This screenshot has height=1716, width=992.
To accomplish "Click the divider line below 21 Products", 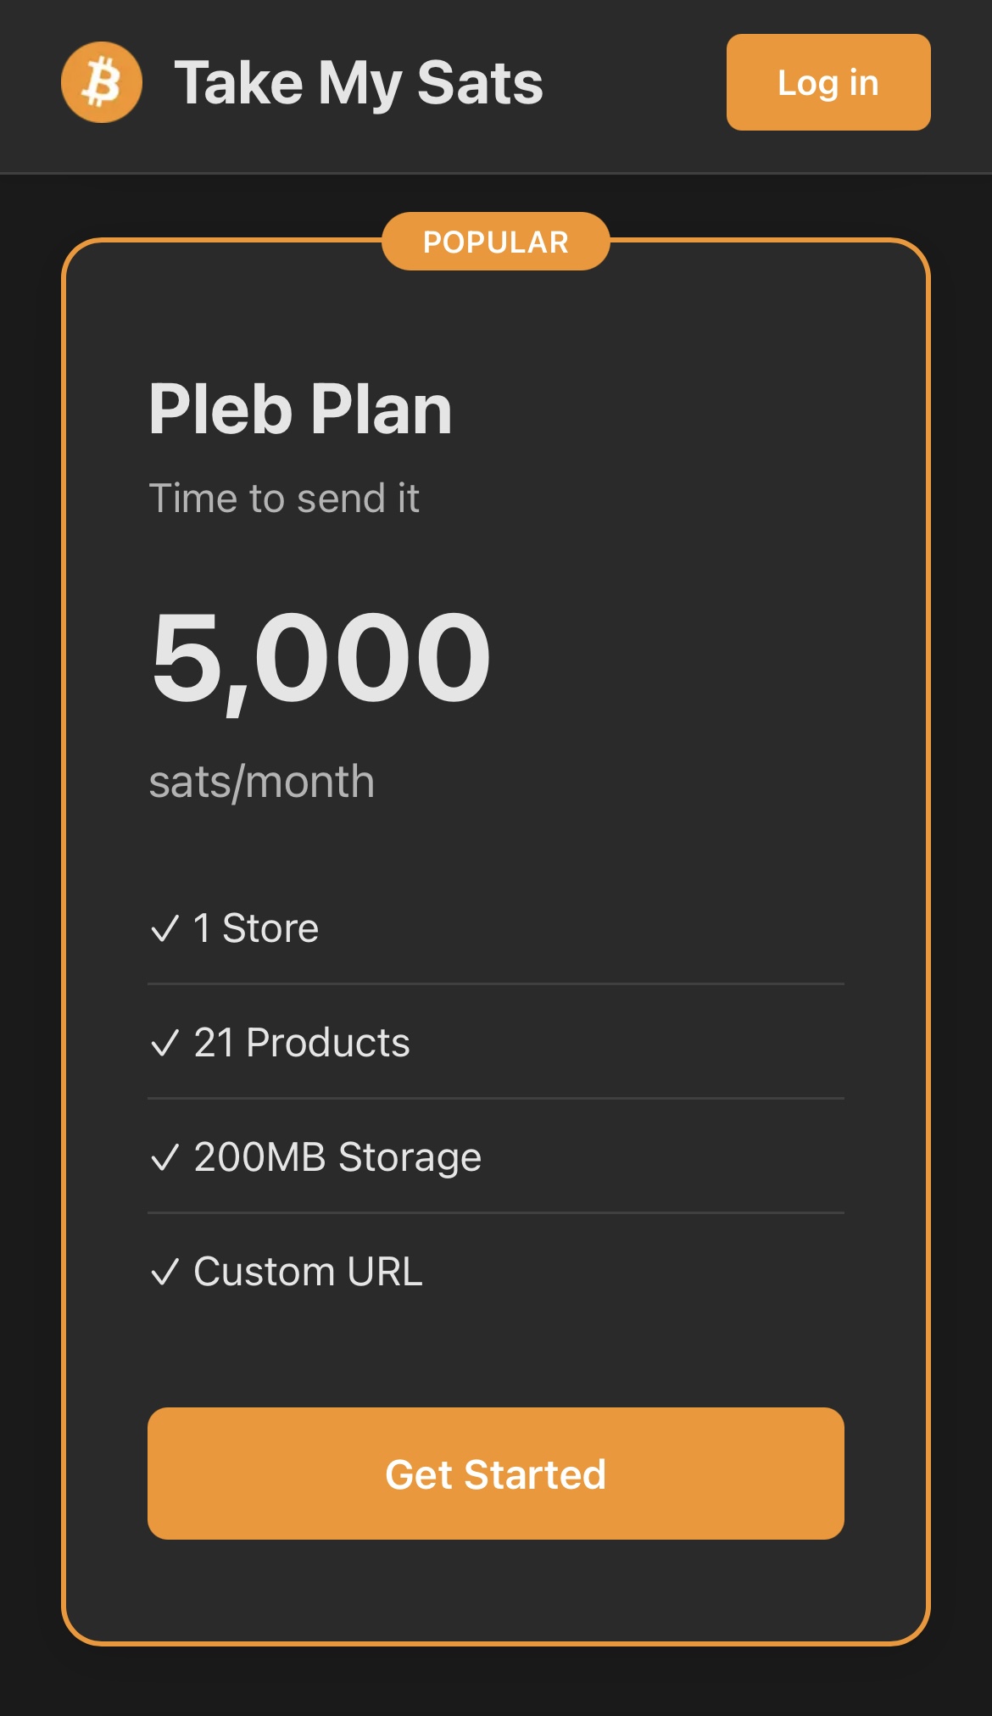I will 496,1099.
